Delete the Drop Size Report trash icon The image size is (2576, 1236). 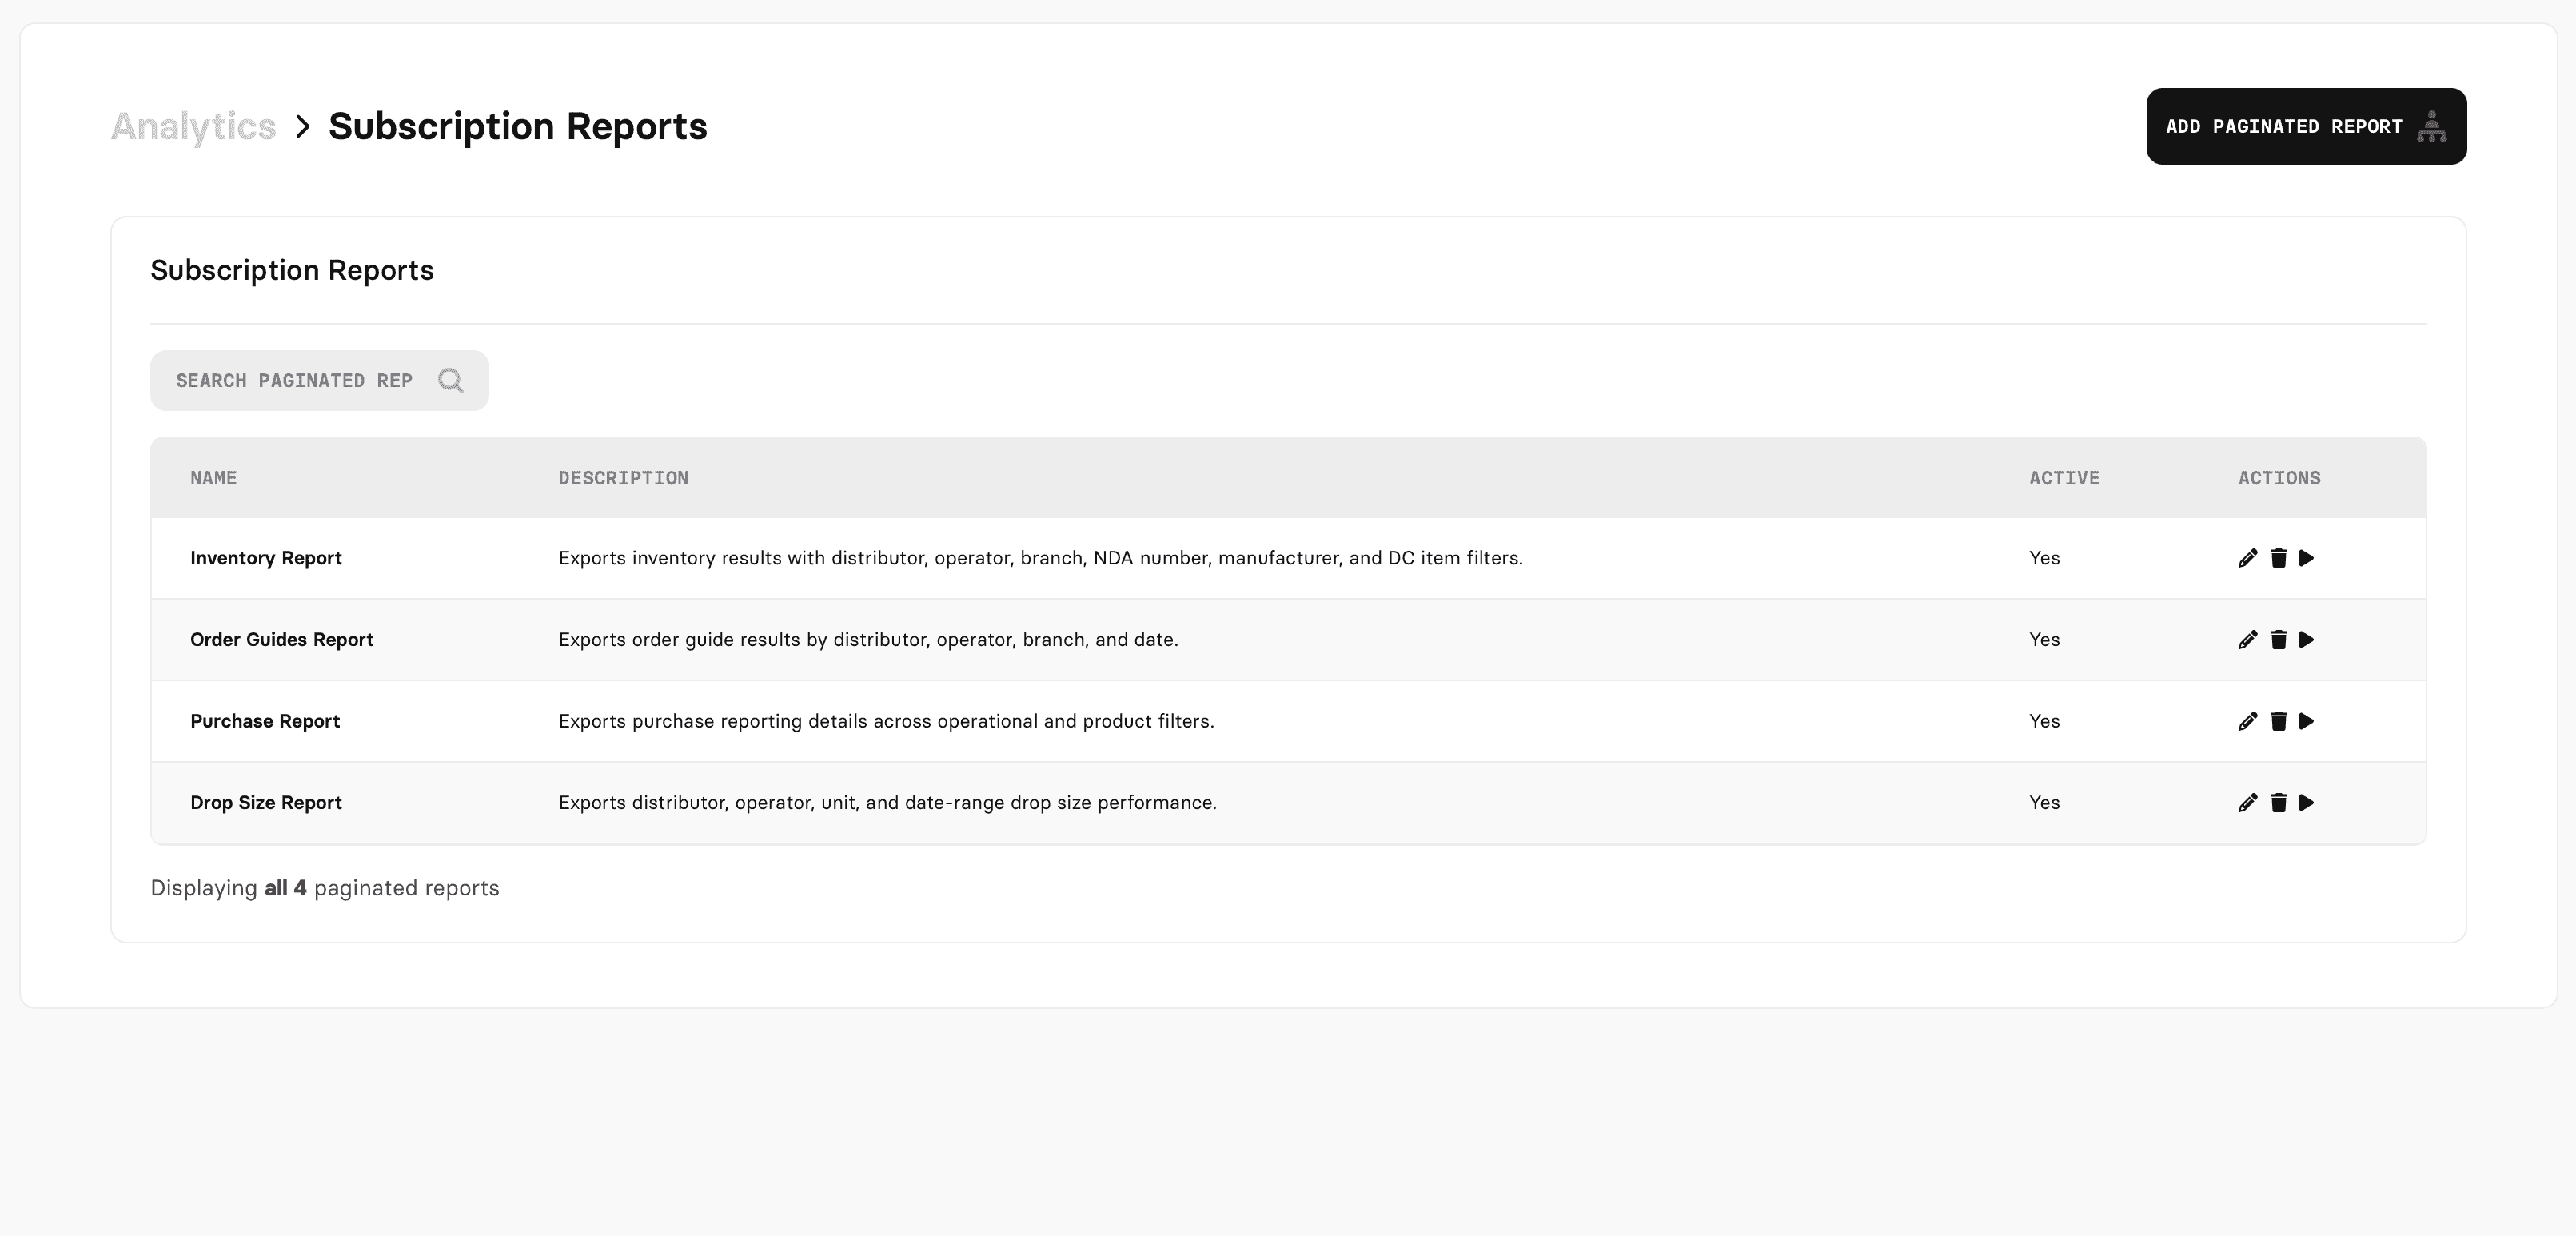click(2278, 803)
